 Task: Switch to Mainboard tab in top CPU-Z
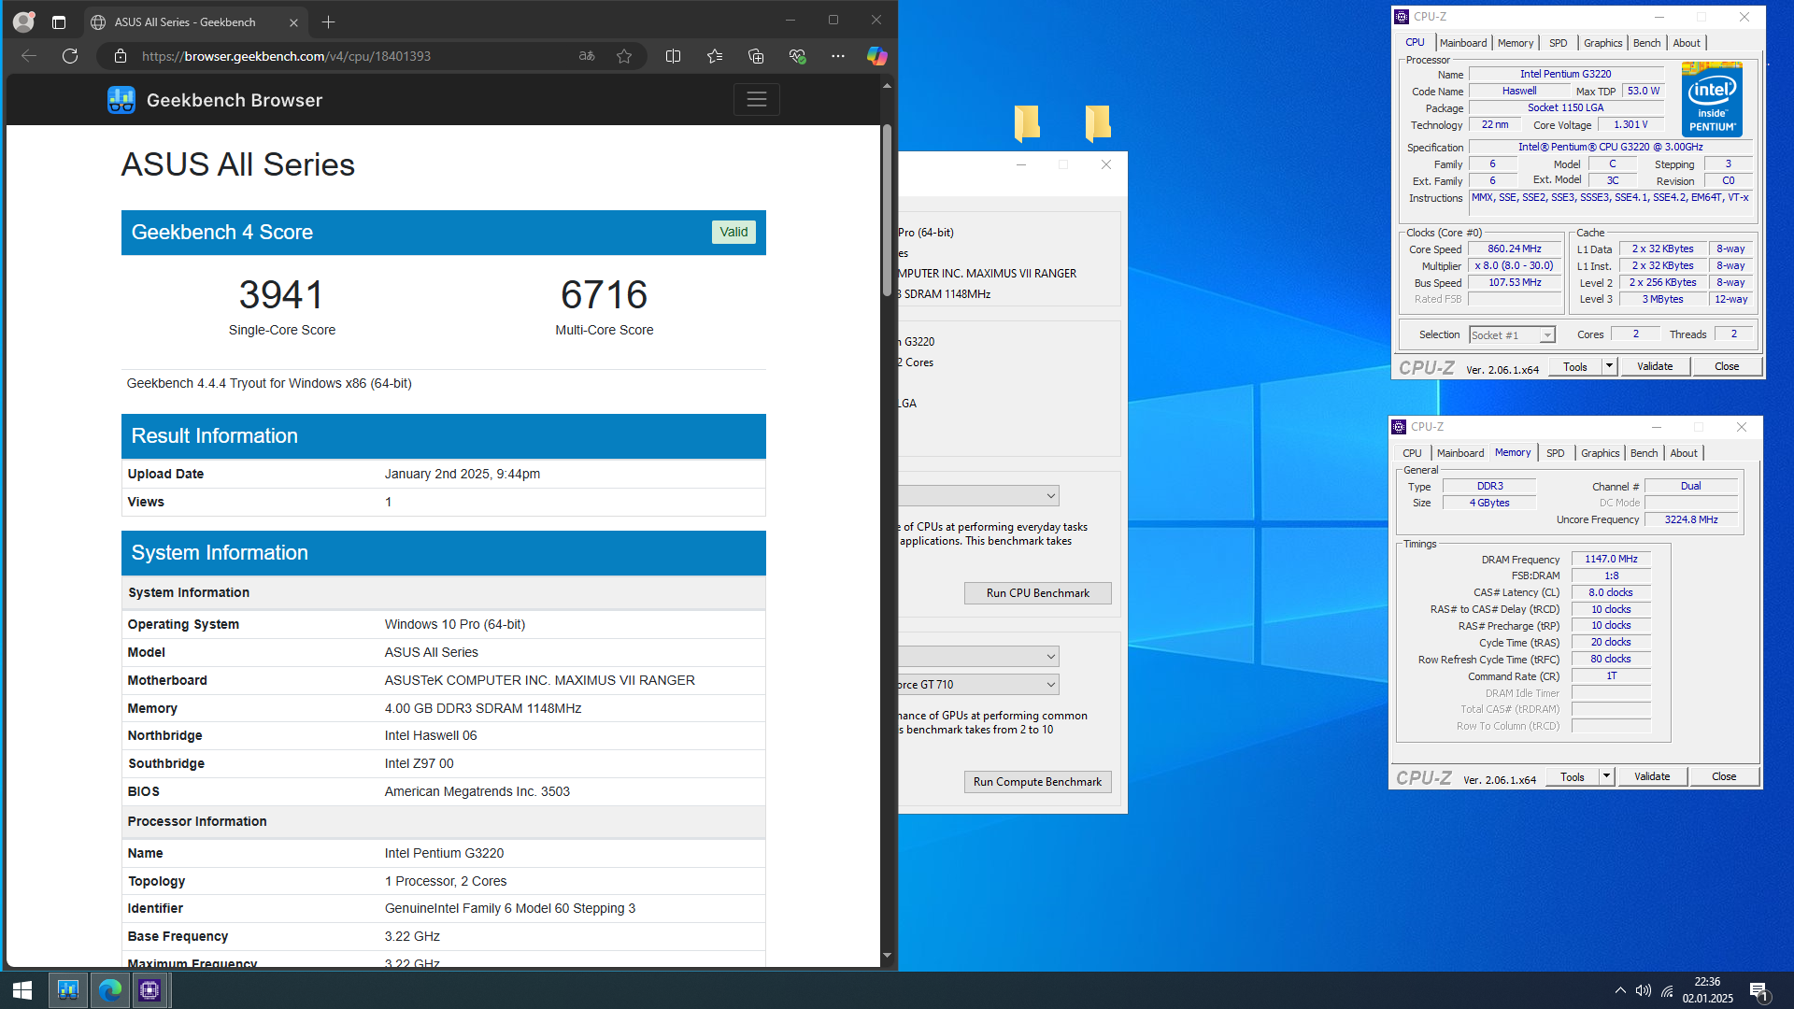coord(1462,43)
